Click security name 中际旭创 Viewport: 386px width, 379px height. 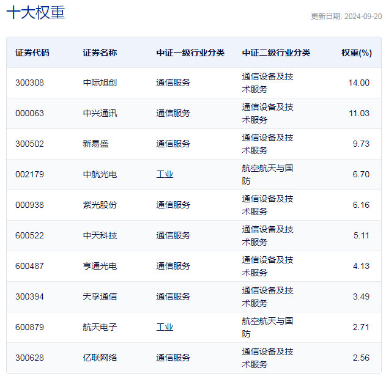click(x=100, y=83)
